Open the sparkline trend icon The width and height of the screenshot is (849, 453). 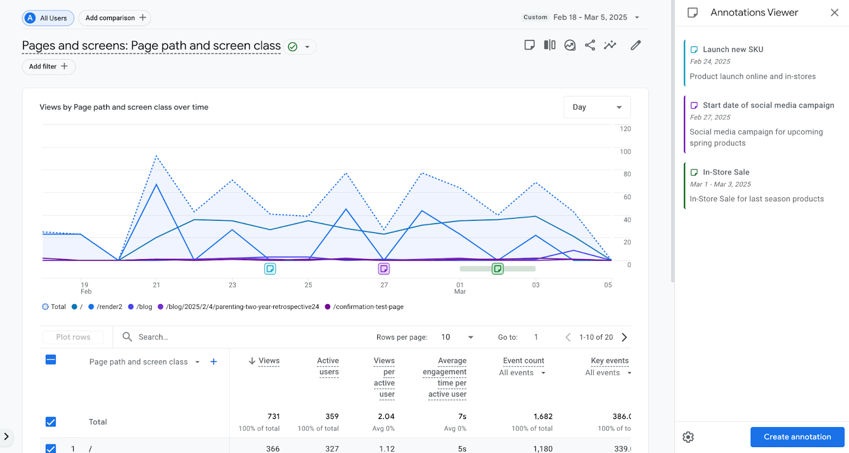tap(610, 45)
